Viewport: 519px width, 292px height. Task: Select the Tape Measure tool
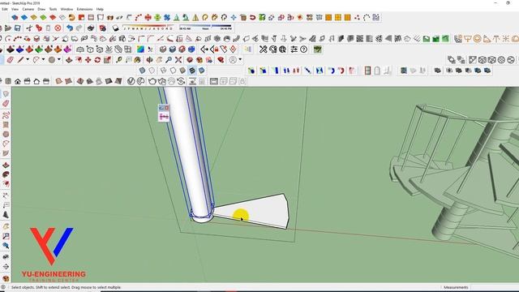118,60
